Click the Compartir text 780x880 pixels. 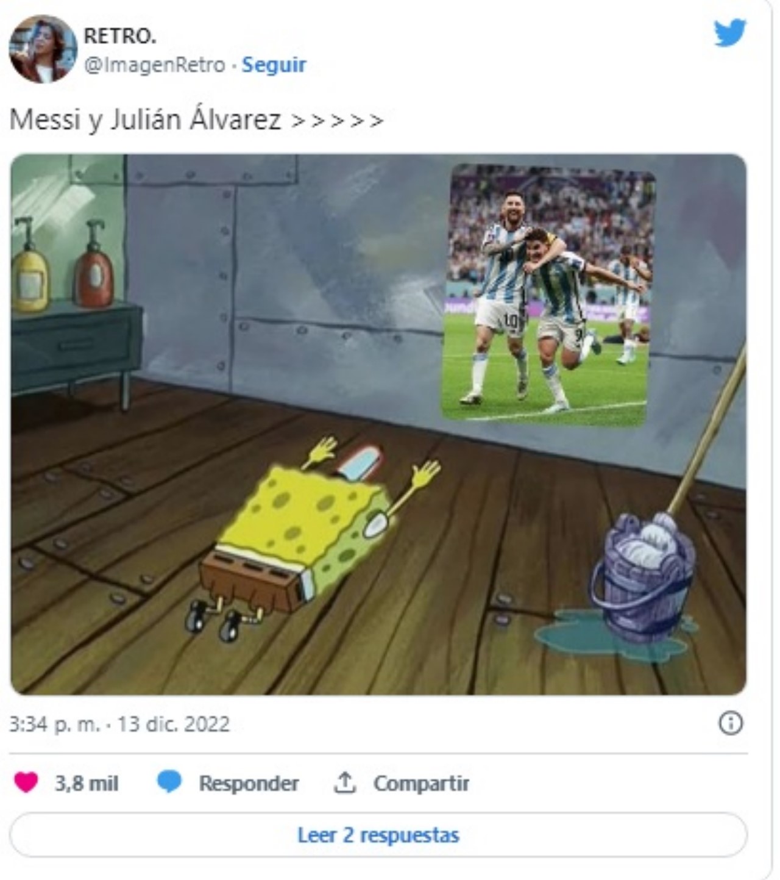tap(421, 783)
